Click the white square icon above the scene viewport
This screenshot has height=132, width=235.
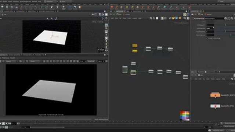click(x=106, y=14)
